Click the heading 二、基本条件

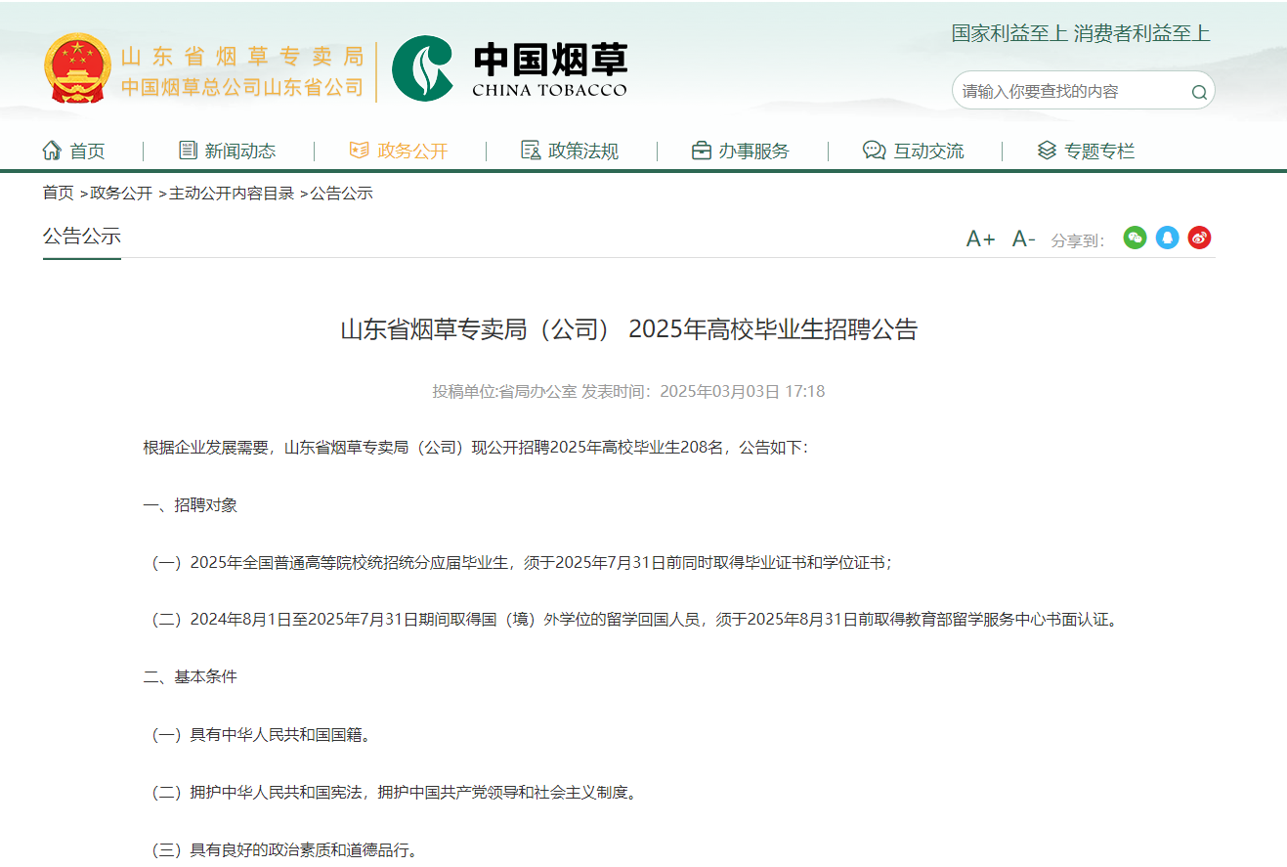pos(191,676)
